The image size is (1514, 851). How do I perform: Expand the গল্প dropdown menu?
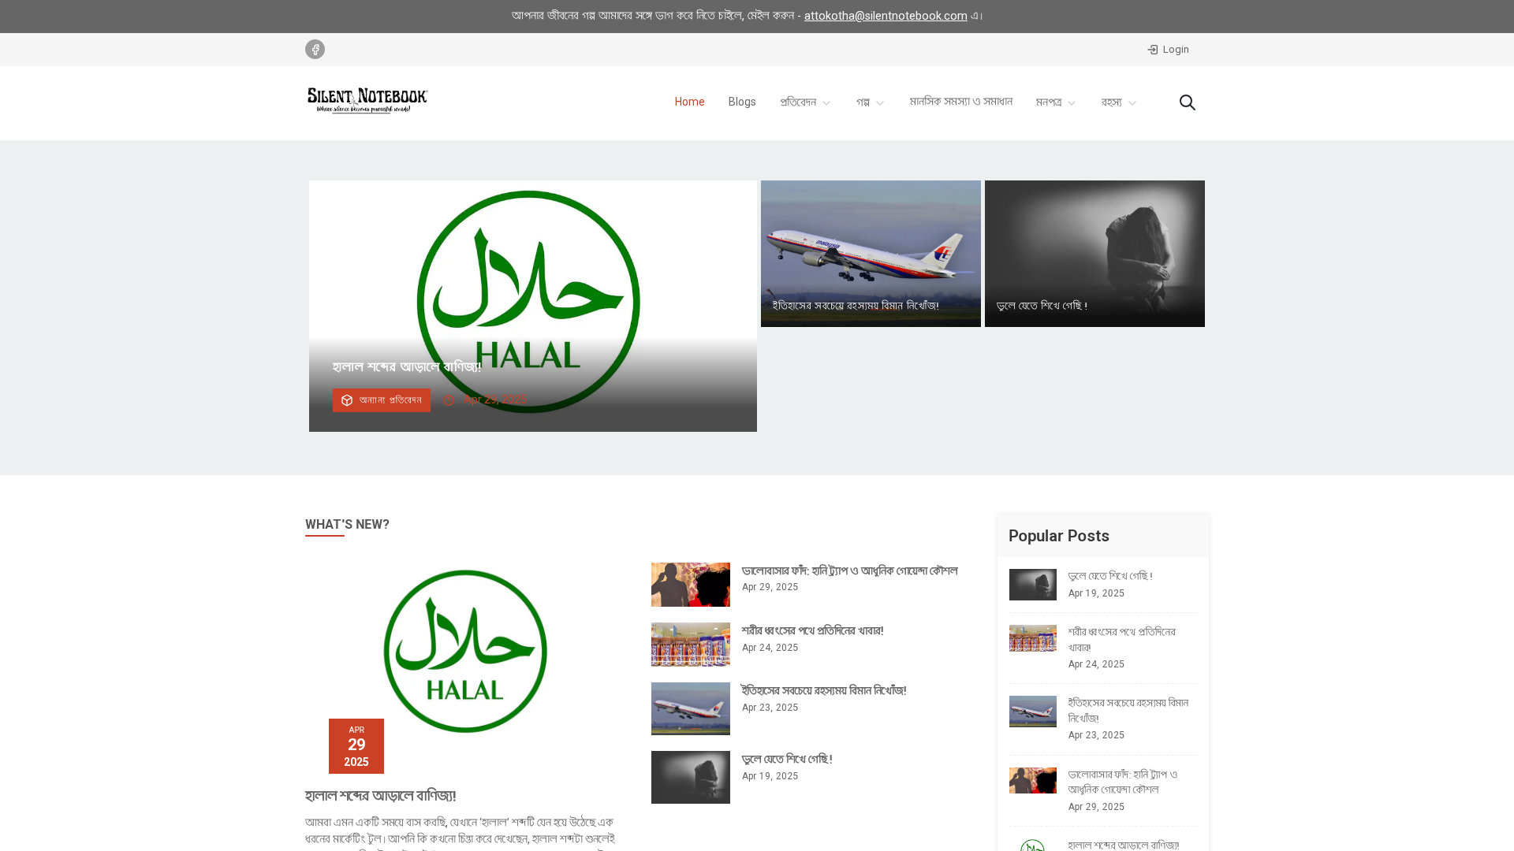871,102
